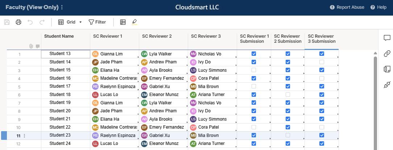
Task: Click the Print icon in toolbar
Action: [18, 22]
